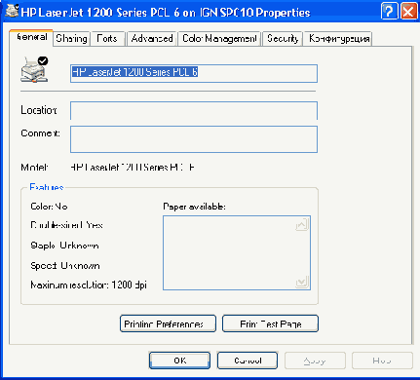Image resolution: width=420 pixels, height=380 pixels.
Task: Open the Sharing tab
Action: [x=71, y=39]
